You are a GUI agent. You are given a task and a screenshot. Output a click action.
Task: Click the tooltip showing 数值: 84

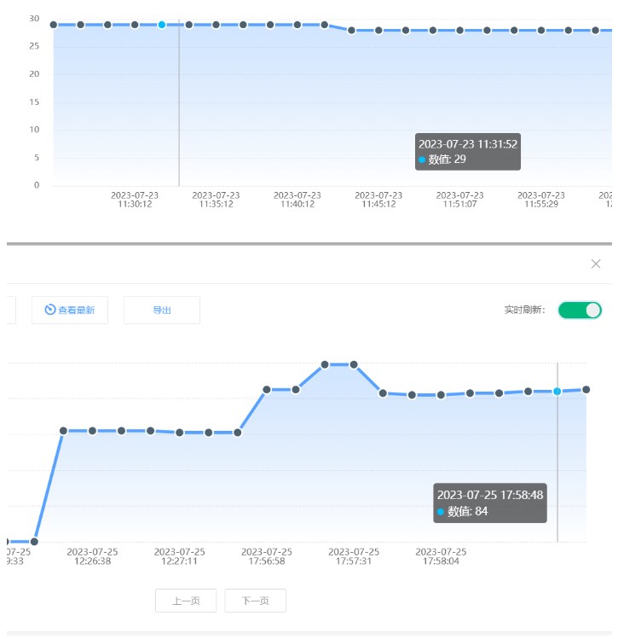tap(490, 502)
